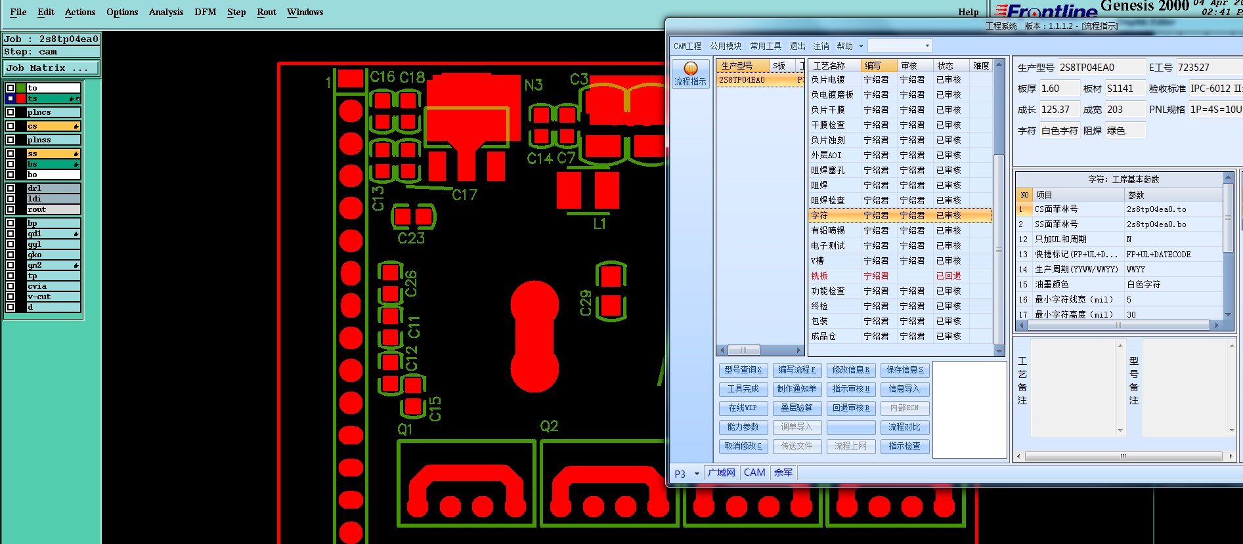This screenshot has width=1243, height=544.
Task: Click the 保存信息S button
Action: 905,370
